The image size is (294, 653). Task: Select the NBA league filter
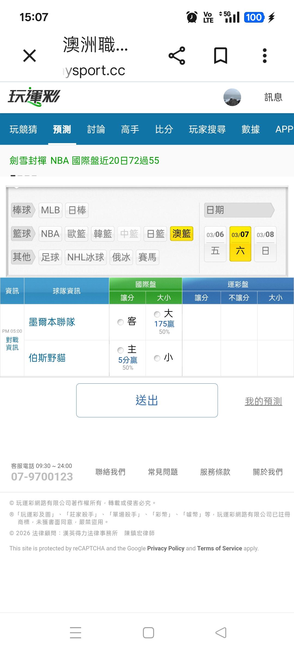point(50,234)
